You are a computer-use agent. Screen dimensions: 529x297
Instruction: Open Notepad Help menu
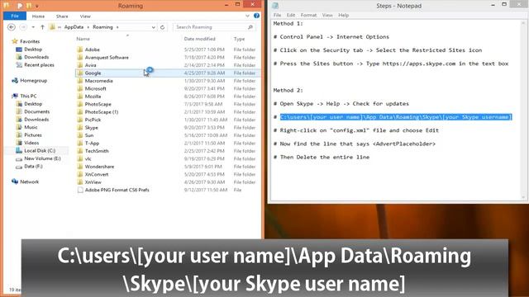pyautogui.click(x=344, y=15)
